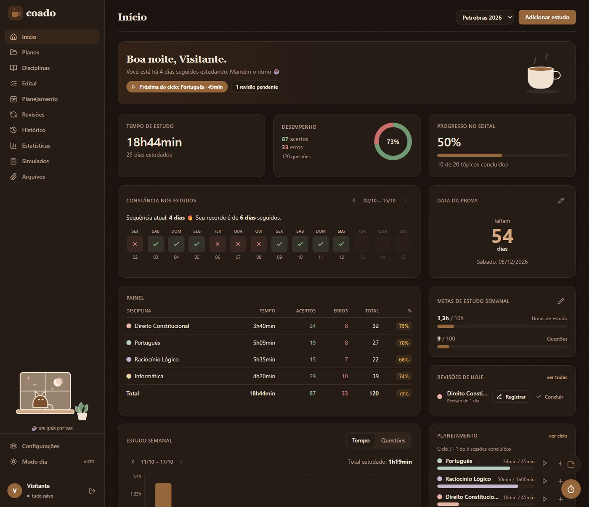The image size is (589, 507).
Task: Edit the Data da Prova date
Action: pyautogui.click(x=561, y=201)
